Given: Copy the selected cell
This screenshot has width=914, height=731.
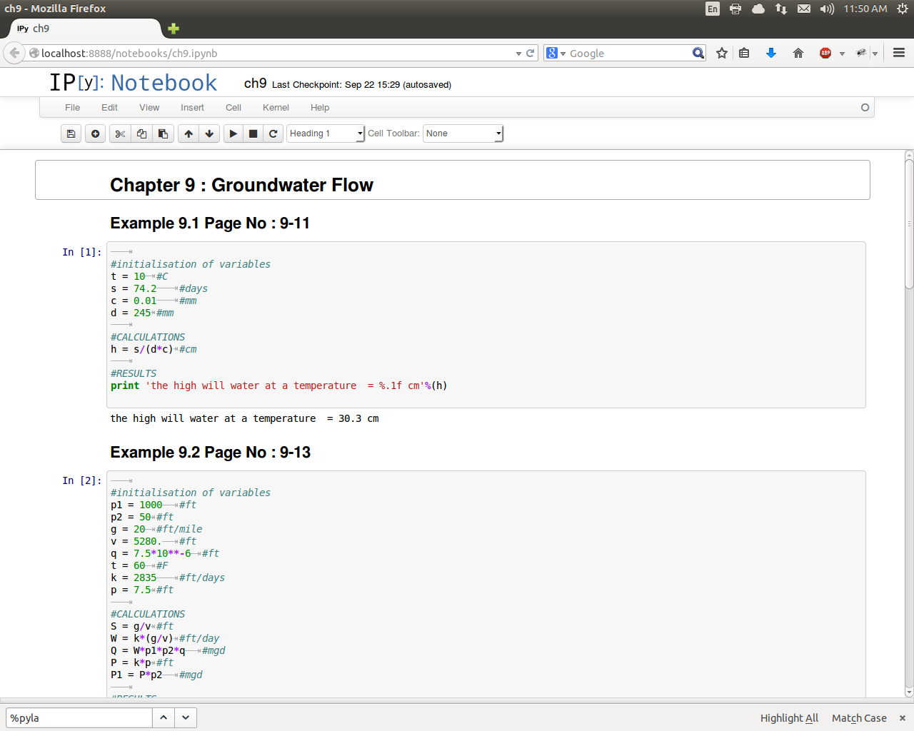Looking at the screenshot, I should [x=141, y=133].
